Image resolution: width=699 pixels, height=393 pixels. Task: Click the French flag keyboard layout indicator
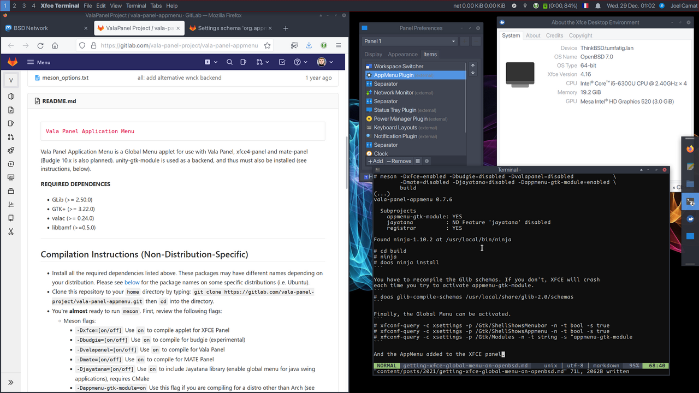586,5
